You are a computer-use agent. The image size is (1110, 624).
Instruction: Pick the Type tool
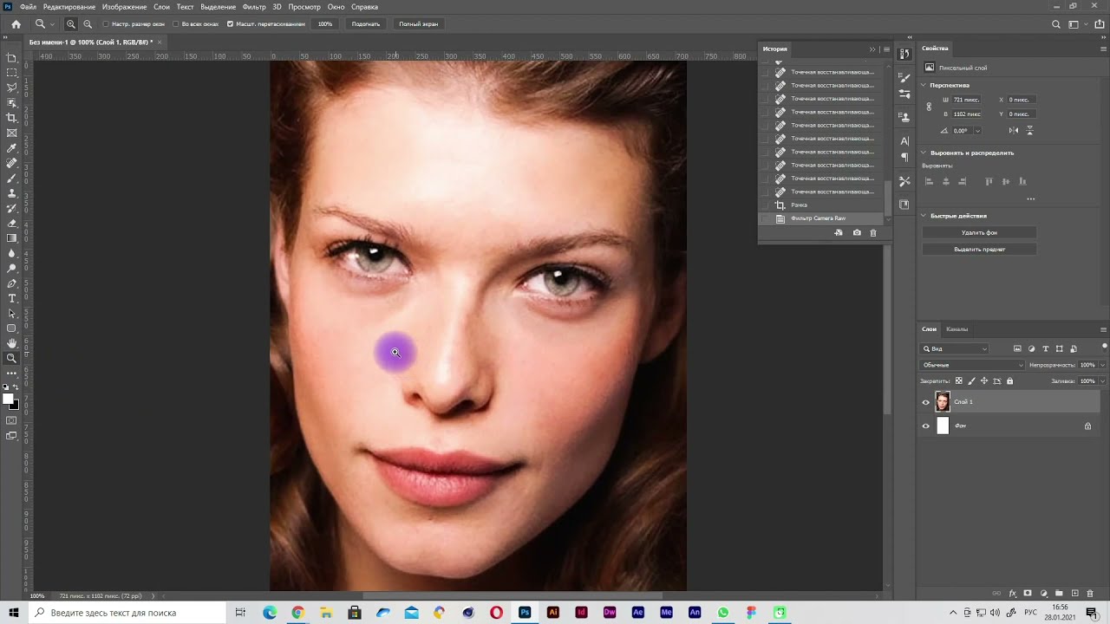coord(12,298)
